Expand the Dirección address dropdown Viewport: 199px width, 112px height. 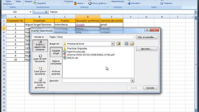(x=132, y=81)
